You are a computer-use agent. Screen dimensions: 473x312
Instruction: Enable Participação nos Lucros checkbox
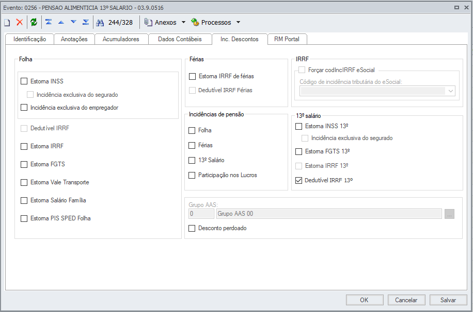192,175
